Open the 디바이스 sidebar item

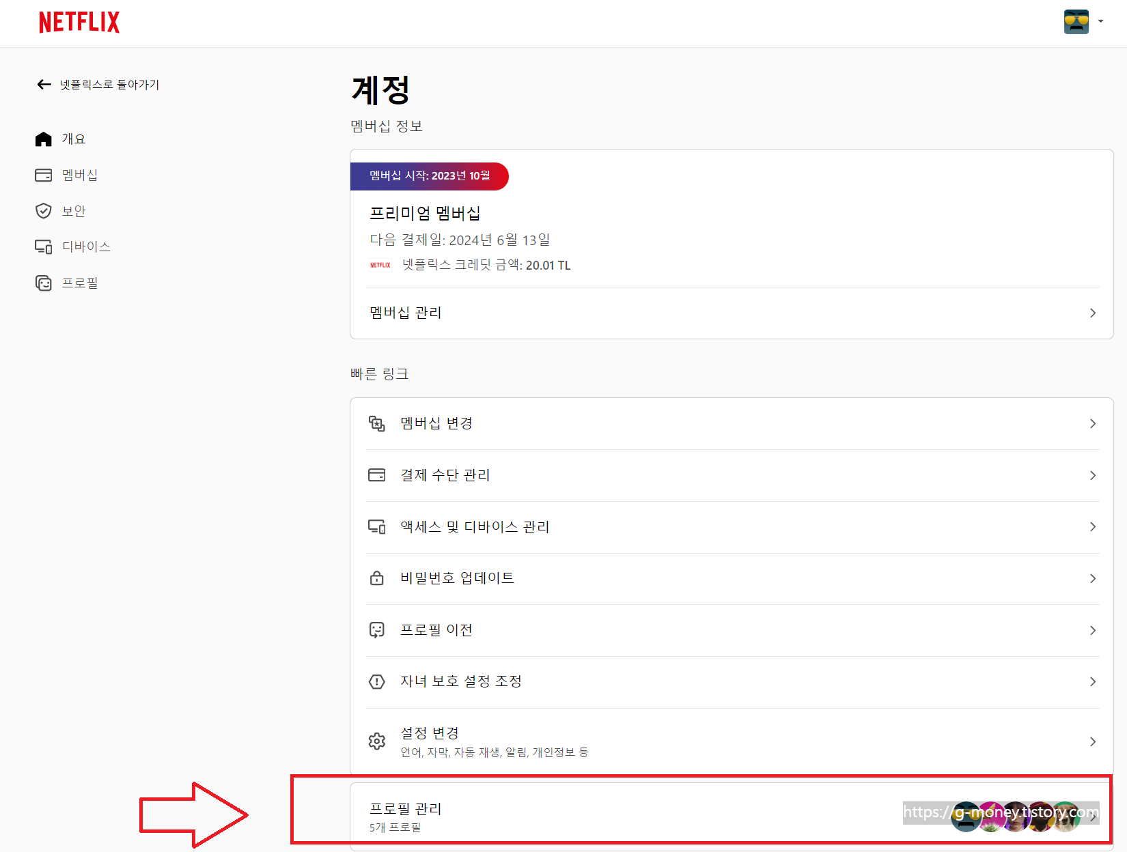pyautogui.click(x=72, y=246)
